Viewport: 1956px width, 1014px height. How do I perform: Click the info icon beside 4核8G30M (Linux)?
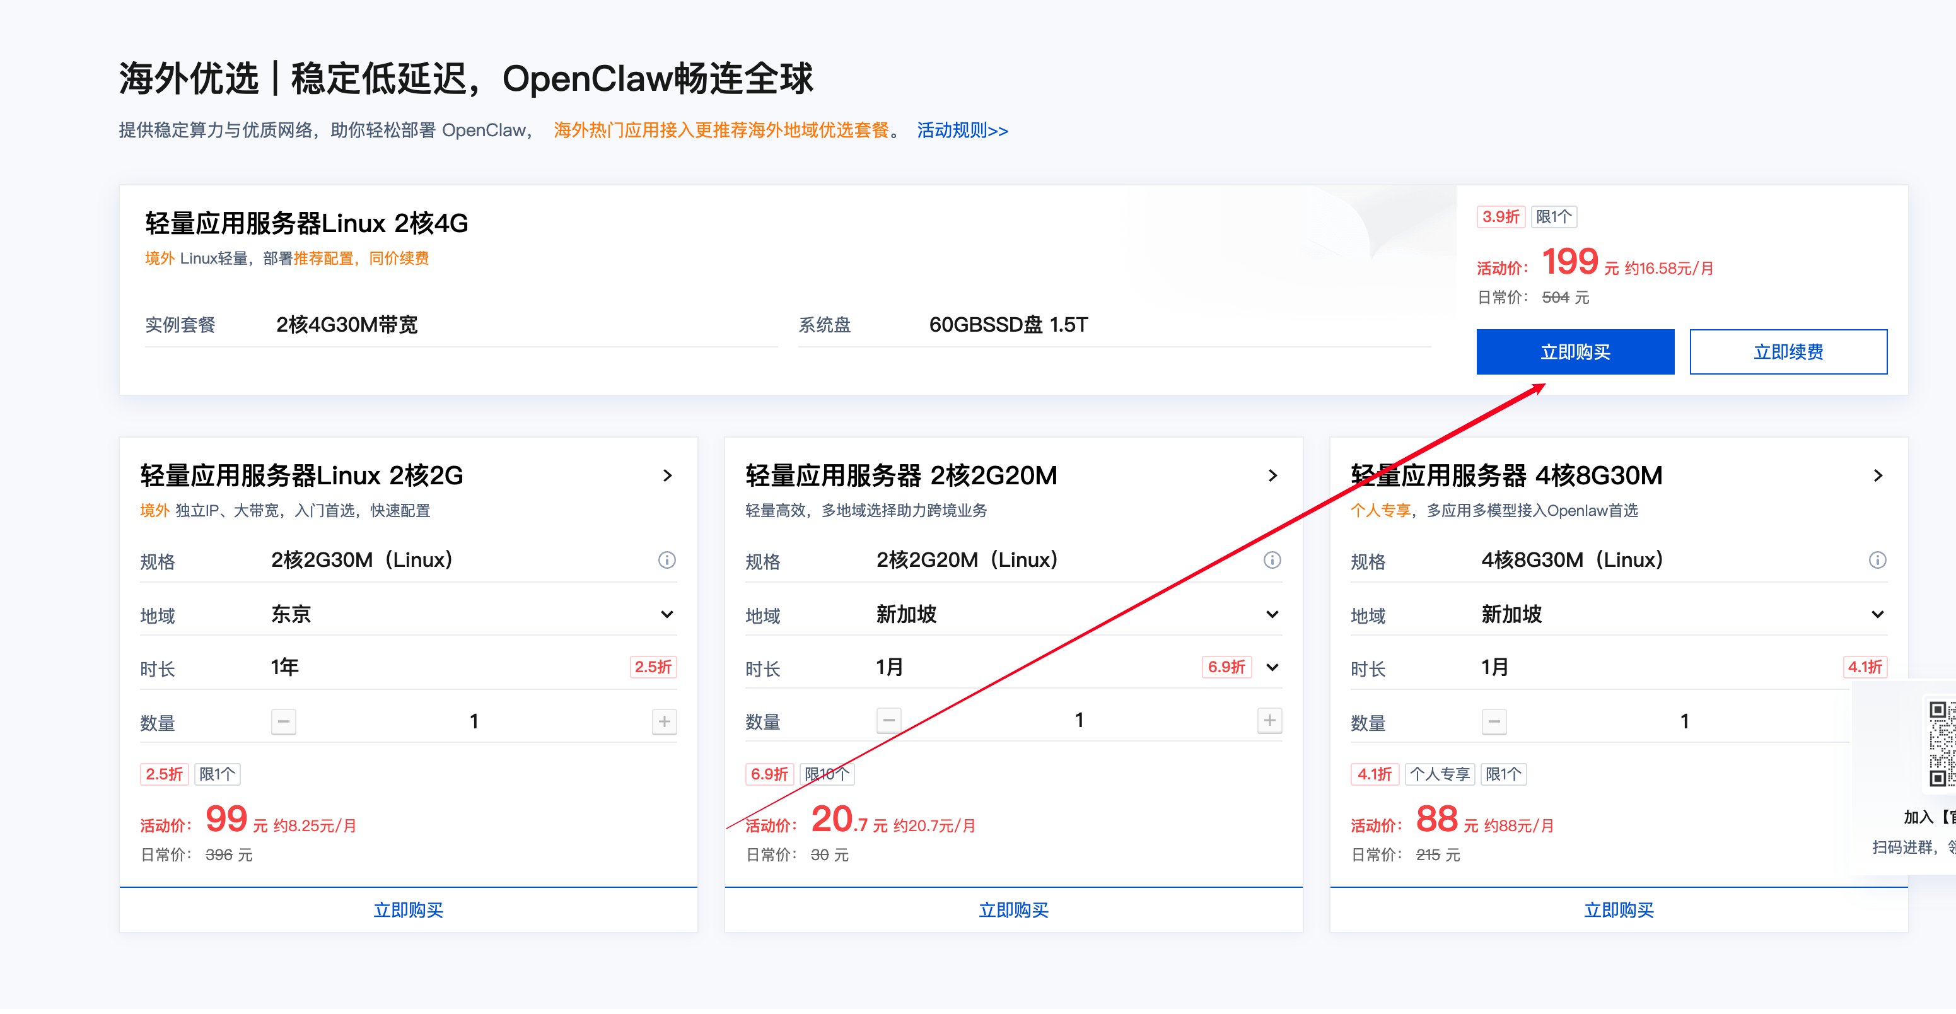(1877, 560)
